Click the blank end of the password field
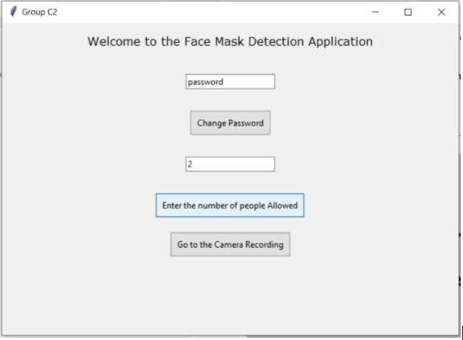This screenshot has height=340, width=463. (x=250, y=82)
